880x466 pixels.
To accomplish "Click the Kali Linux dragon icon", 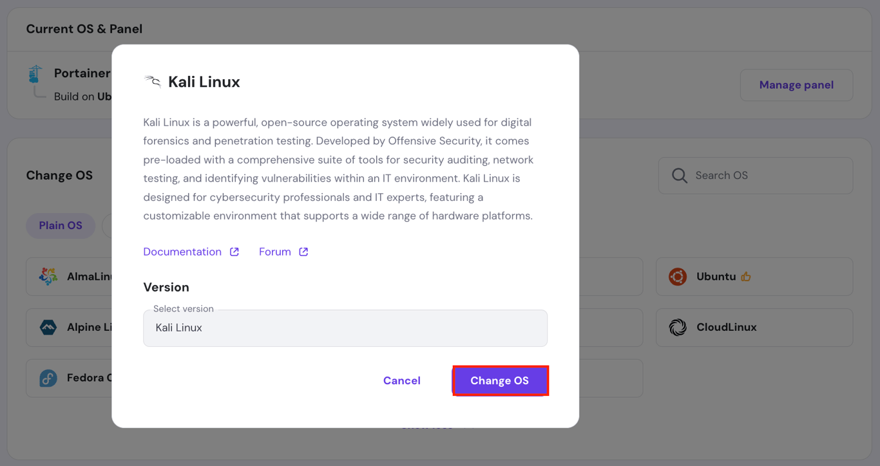I will tap(152, 81).
